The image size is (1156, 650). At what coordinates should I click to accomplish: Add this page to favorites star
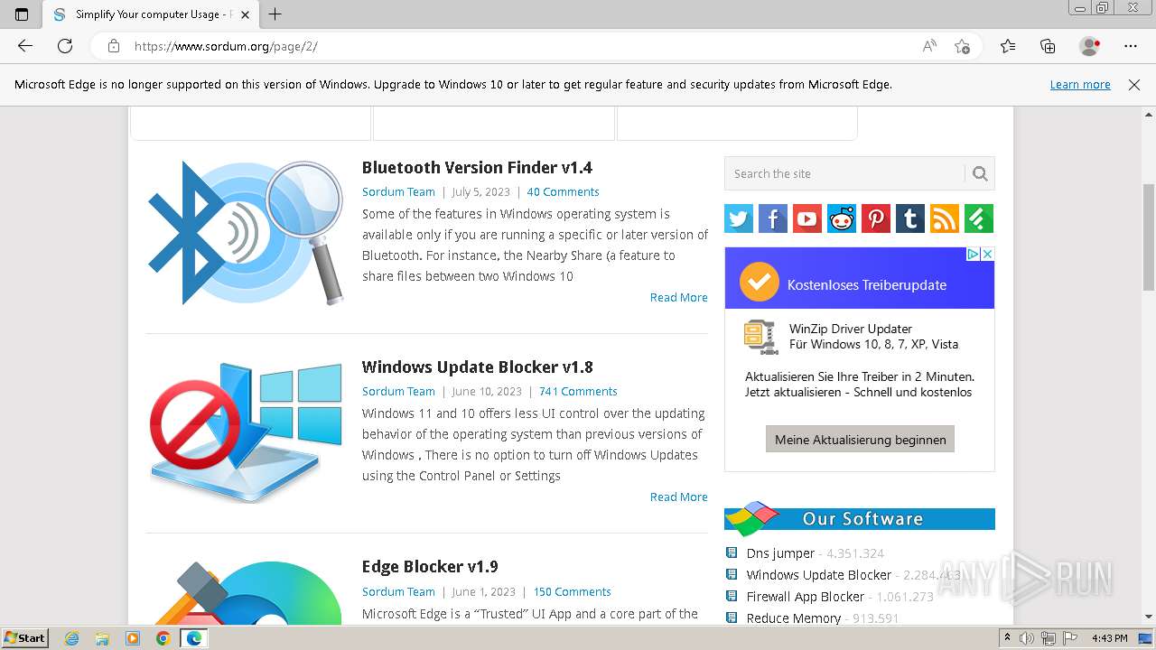pos(963,46)
